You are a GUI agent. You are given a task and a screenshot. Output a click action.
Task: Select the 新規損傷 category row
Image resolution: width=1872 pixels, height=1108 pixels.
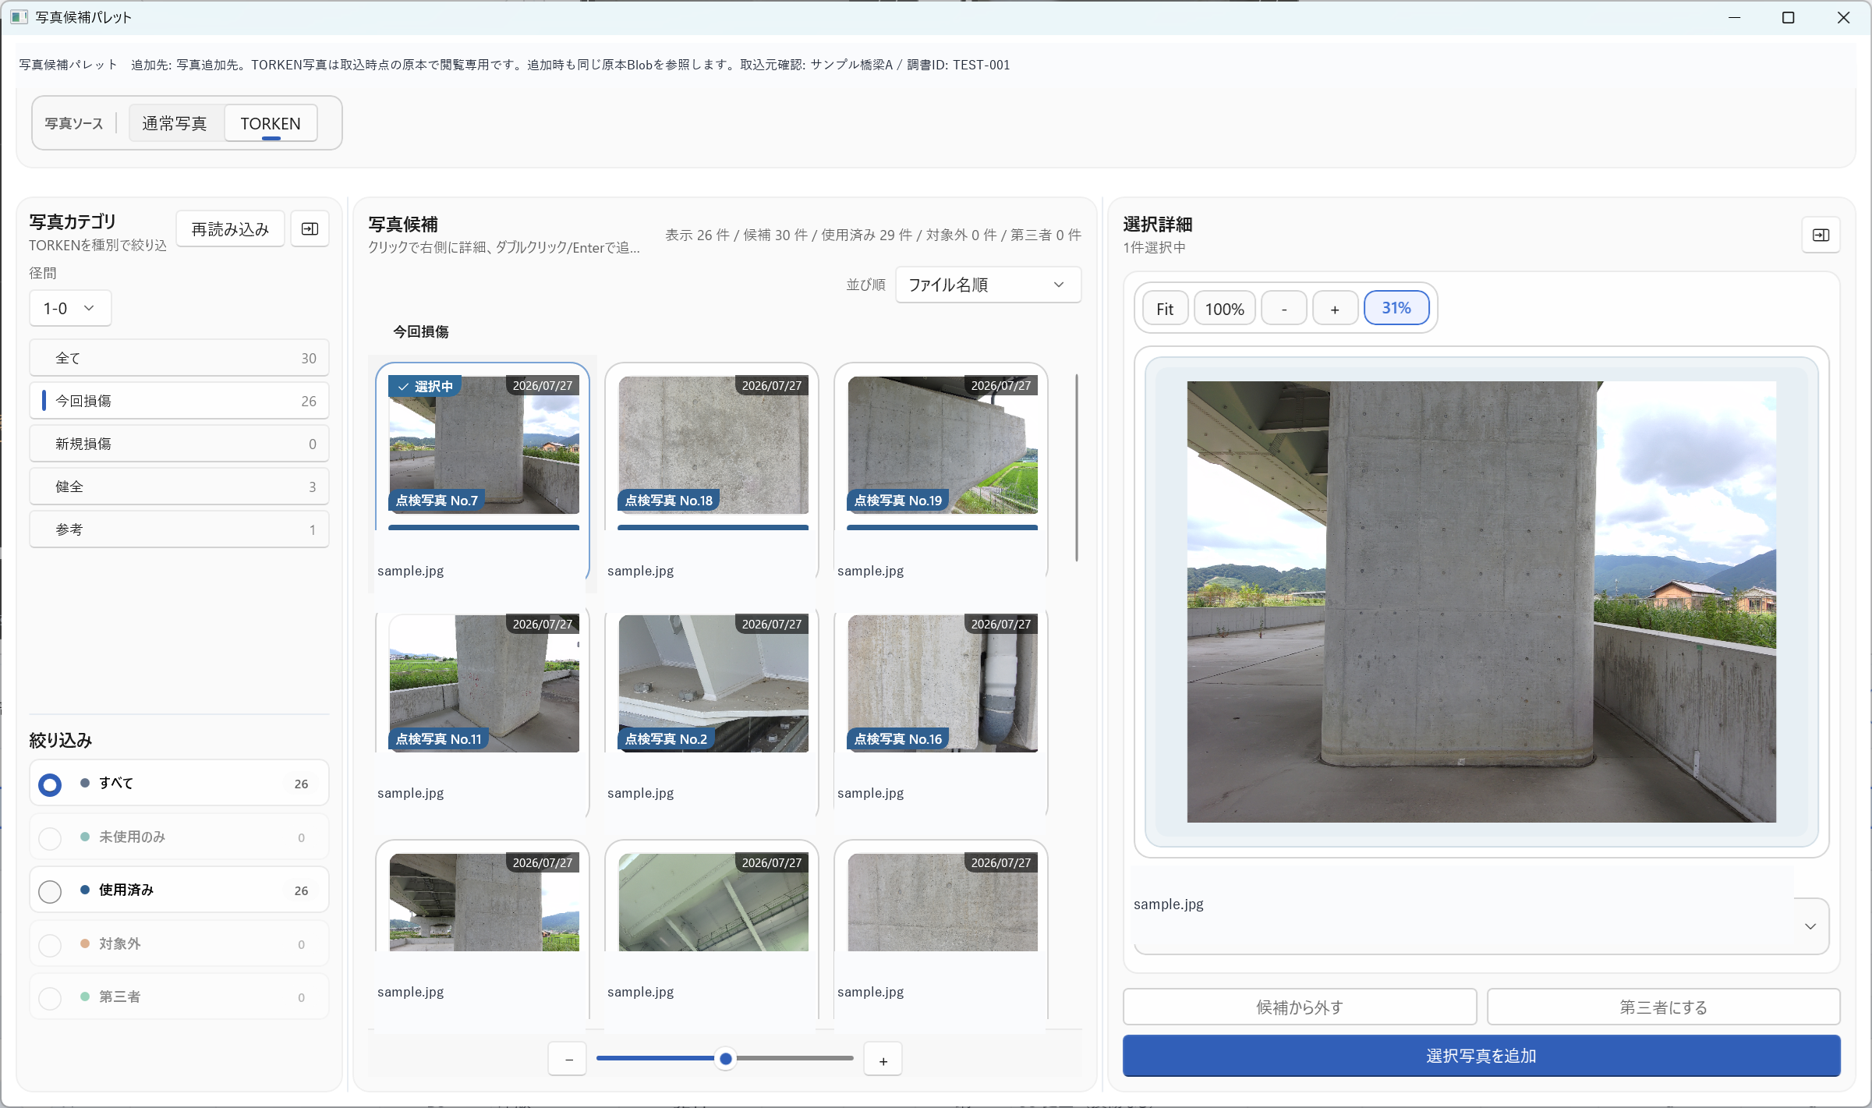click(x=179, y=444)
